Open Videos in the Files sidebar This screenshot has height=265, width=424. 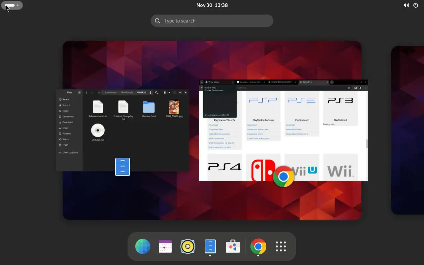point(69,139)
